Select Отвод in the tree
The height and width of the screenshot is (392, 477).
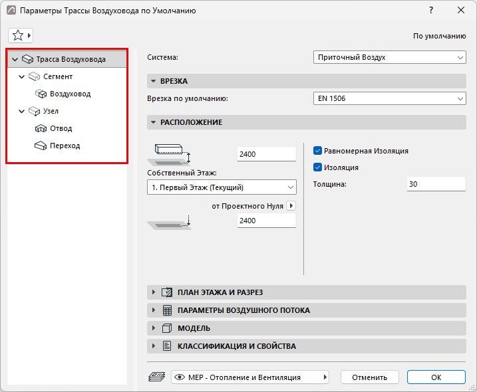click(x=61, y=128)
